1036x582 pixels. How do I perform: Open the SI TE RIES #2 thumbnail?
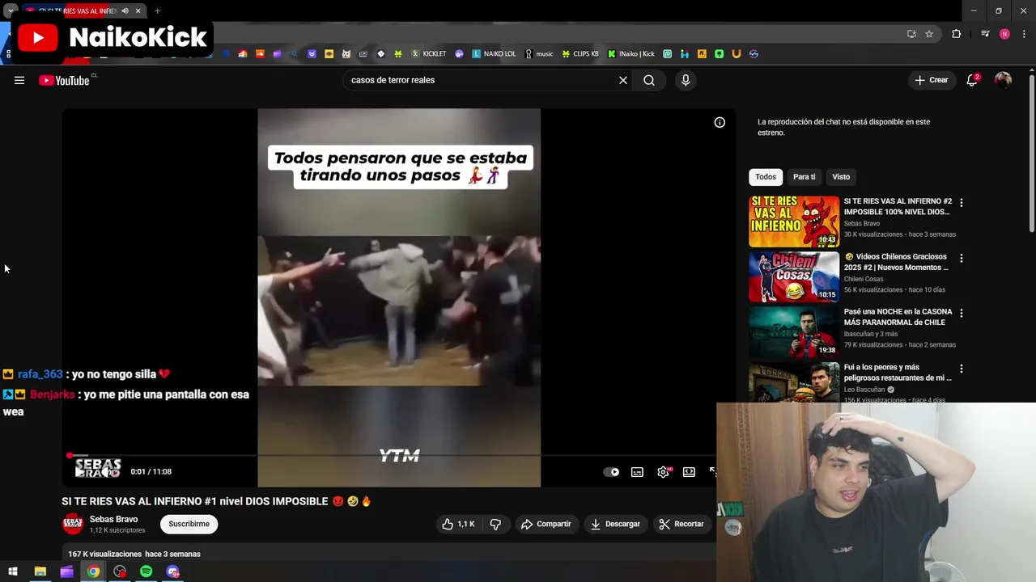click(x=794, y=221)
